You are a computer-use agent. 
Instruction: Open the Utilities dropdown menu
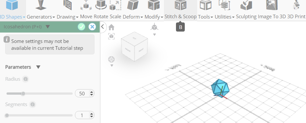coord(233,17)
